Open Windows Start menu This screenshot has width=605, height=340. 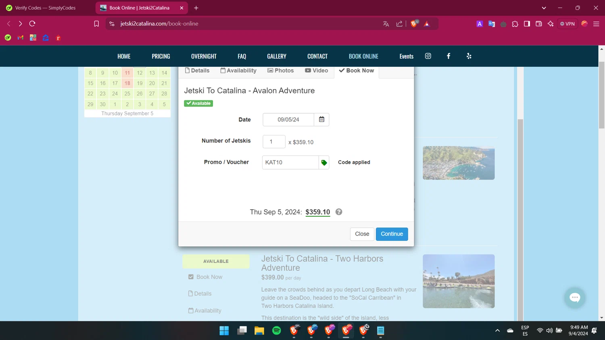[x=224, y=331]
